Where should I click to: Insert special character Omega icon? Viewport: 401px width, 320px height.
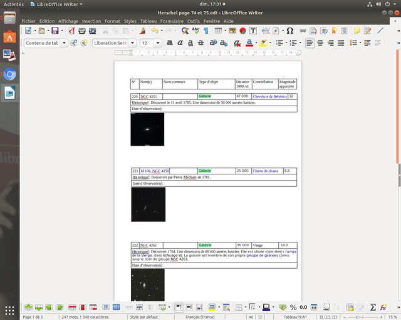(289, 31)
